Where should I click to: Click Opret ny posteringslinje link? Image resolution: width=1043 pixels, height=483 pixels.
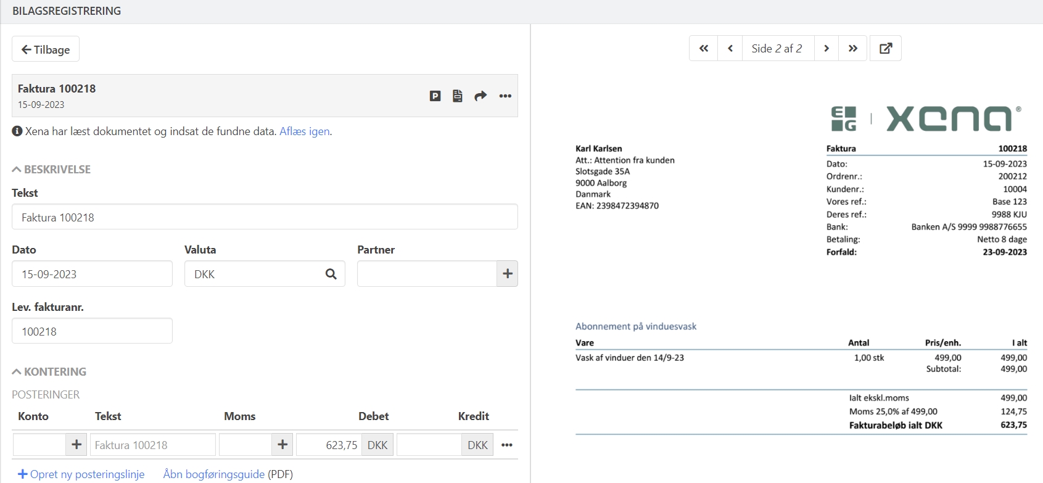(x=81, y=474)
